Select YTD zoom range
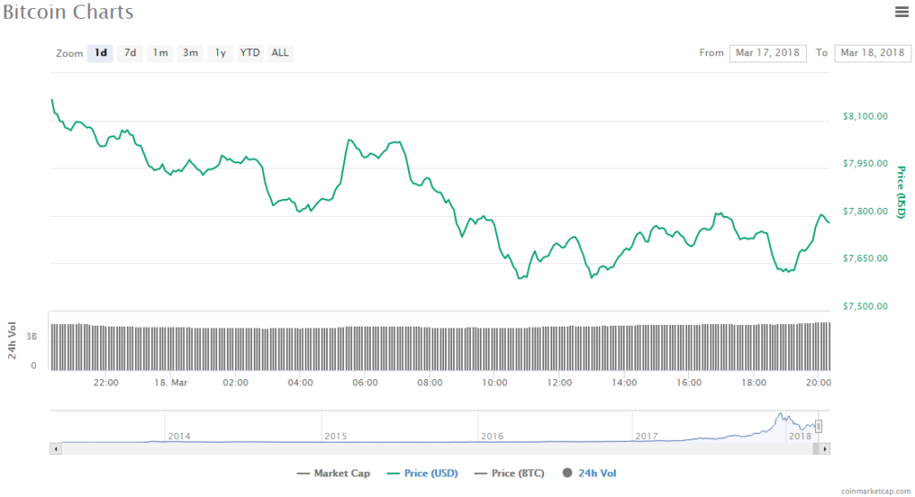The image size is (915, 497). (250, 53)
